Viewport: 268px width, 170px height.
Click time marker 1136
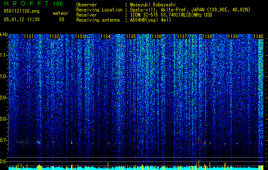pyautogui.click(x=156, y=37)
